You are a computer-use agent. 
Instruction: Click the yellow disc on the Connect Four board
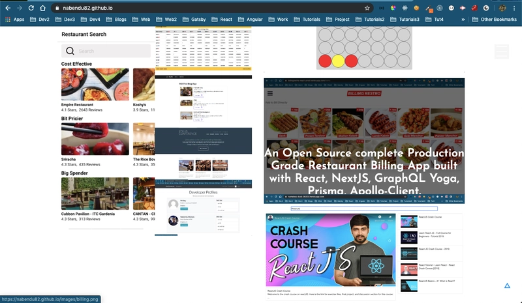(338, 61)
